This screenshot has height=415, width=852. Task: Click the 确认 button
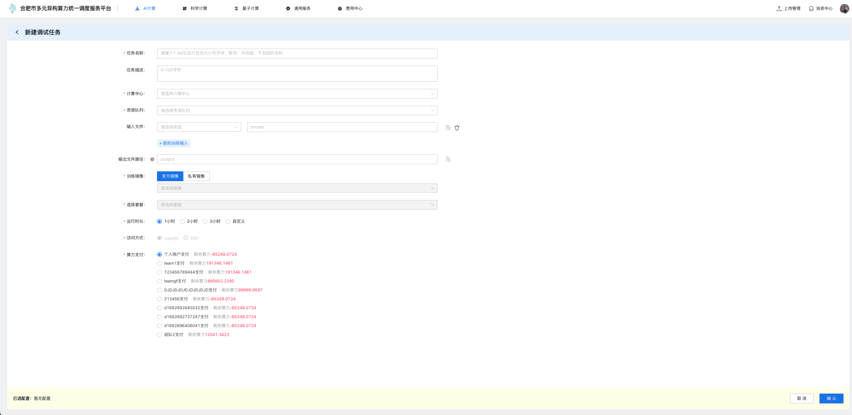[x=831, y=398]
